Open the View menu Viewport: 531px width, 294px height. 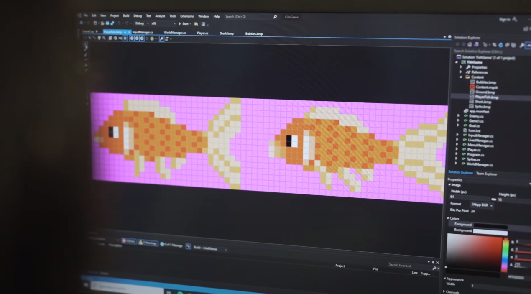tap(103, 15)
